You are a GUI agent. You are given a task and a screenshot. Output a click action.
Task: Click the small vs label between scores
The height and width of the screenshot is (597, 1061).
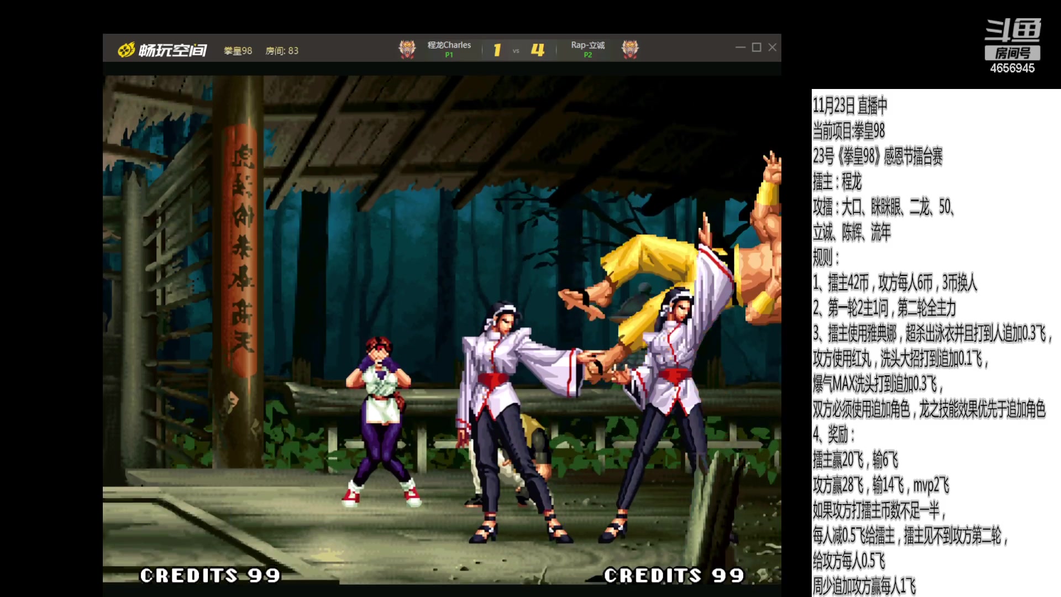516,51
